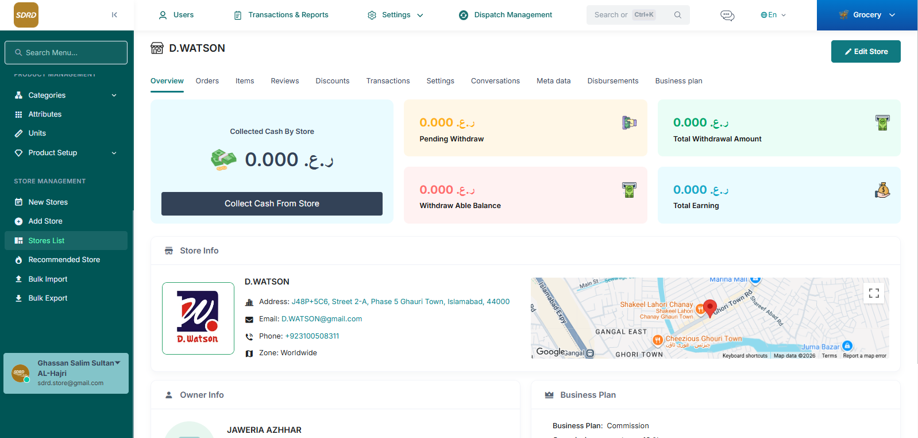Open the Grocery module dropdown
Viewport: 918px width, 438px height.
coord(867,15)
